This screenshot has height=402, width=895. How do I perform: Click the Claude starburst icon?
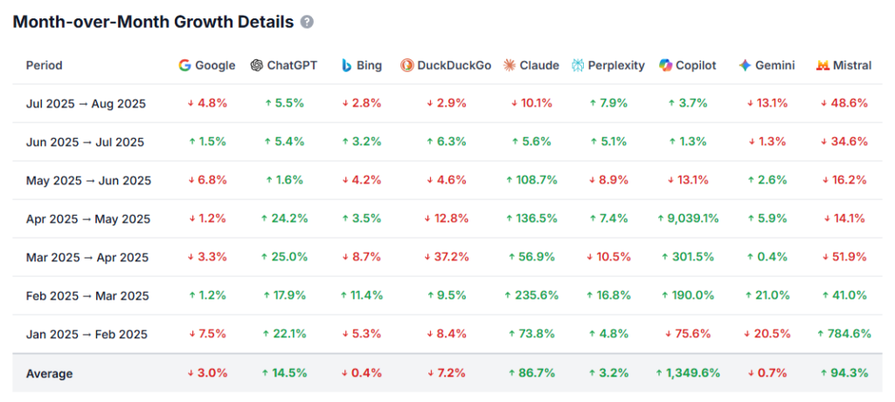point(510,66)
